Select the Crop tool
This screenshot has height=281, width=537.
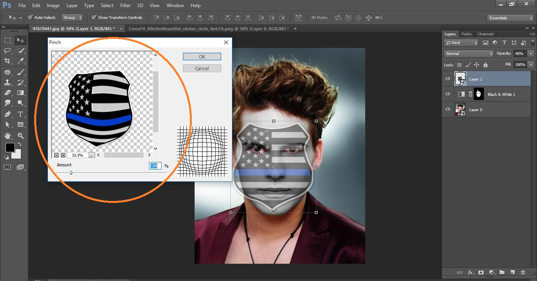pos(7,61)
